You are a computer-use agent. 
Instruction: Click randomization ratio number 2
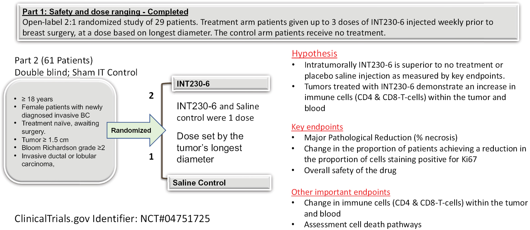click(151, 96)
